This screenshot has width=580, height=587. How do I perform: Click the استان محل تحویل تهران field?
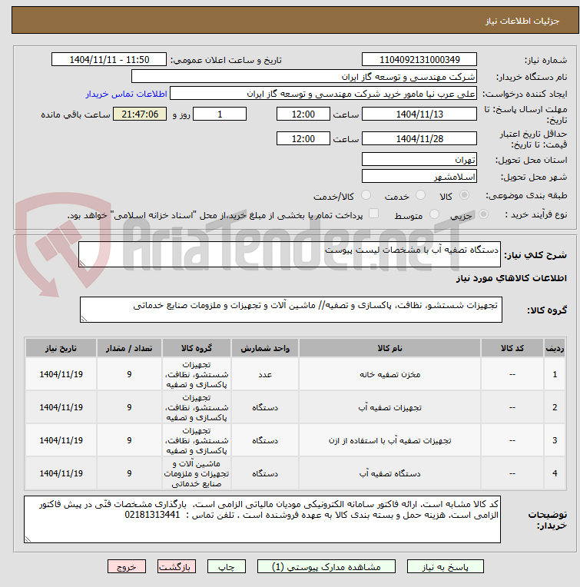[x=419, y=160]
